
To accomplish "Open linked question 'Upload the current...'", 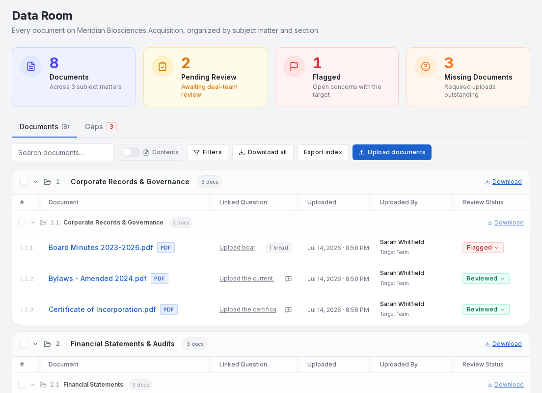I will (249, 279).
